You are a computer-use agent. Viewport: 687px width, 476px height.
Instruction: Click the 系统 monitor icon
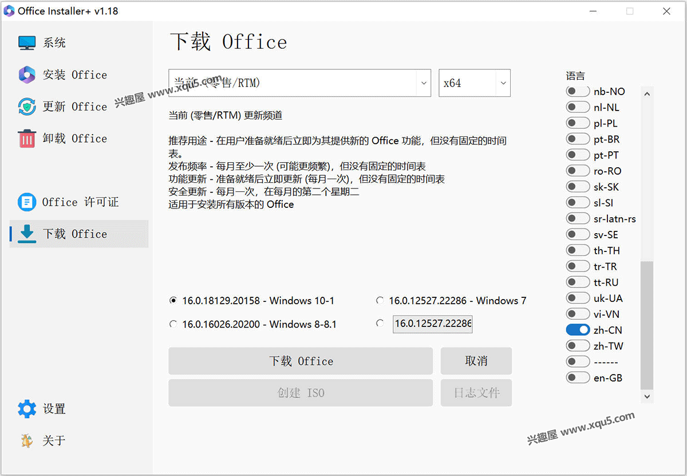click(27, 43)
